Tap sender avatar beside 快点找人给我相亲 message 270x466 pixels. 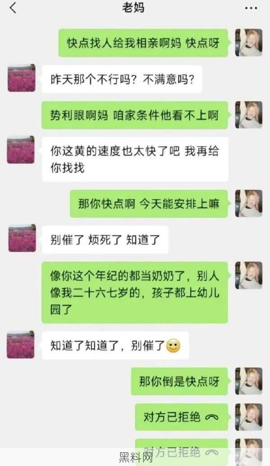click(x=249, y=42)
